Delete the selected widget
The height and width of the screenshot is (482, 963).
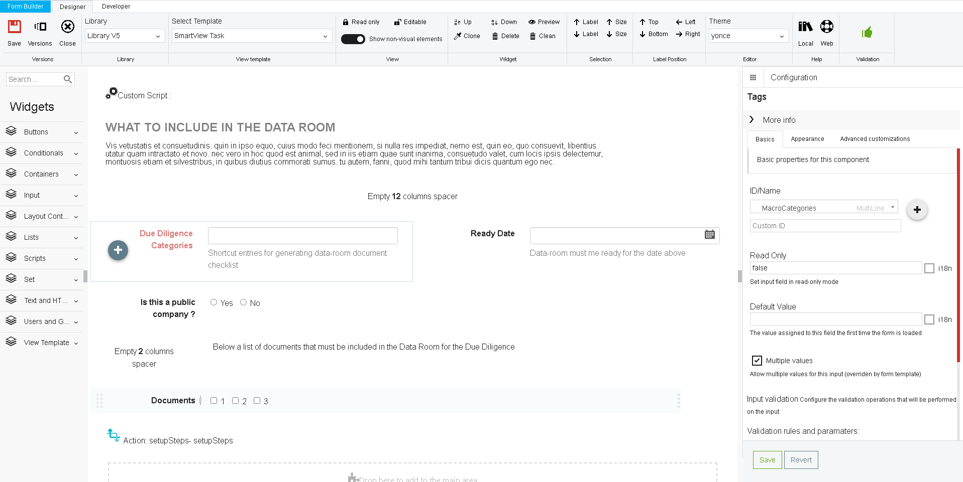[505, 36]
